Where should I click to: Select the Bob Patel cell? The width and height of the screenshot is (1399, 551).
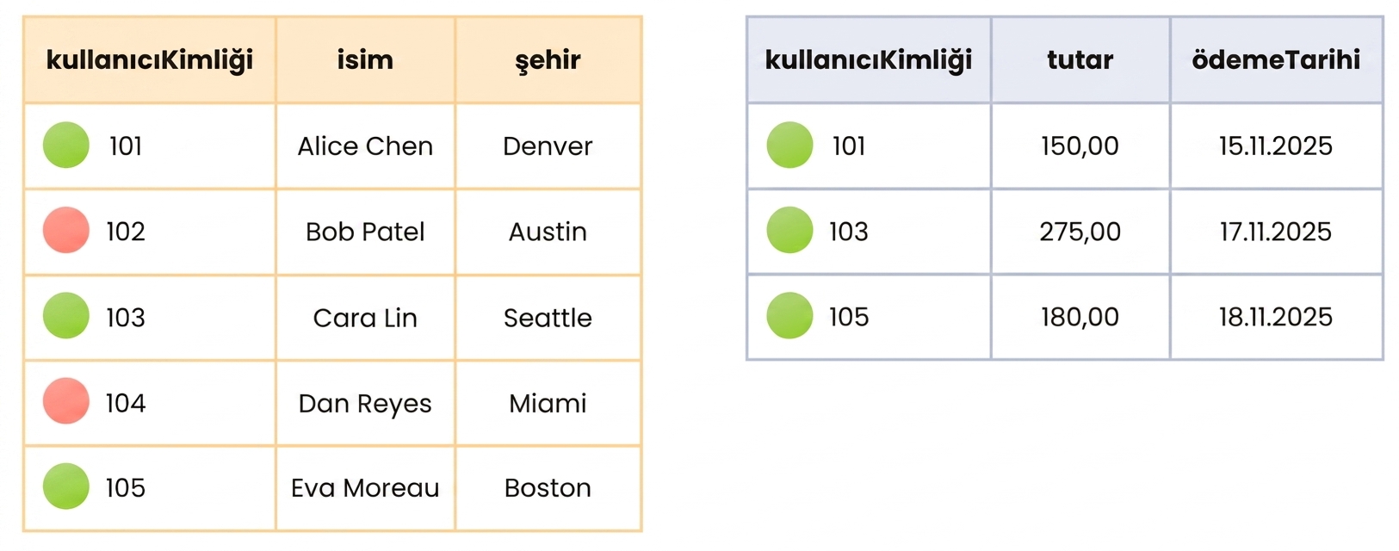[x=365, y=232]
